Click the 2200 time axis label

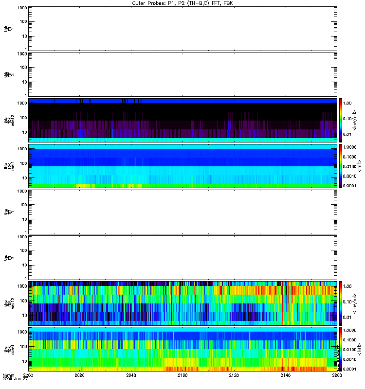(x=337, y=375)
